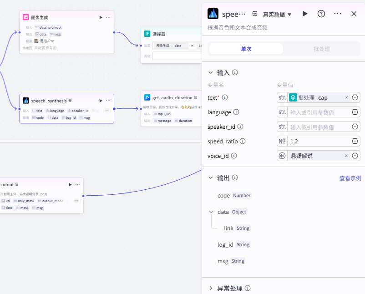Click the info icon next to 输入

[235, 72]
